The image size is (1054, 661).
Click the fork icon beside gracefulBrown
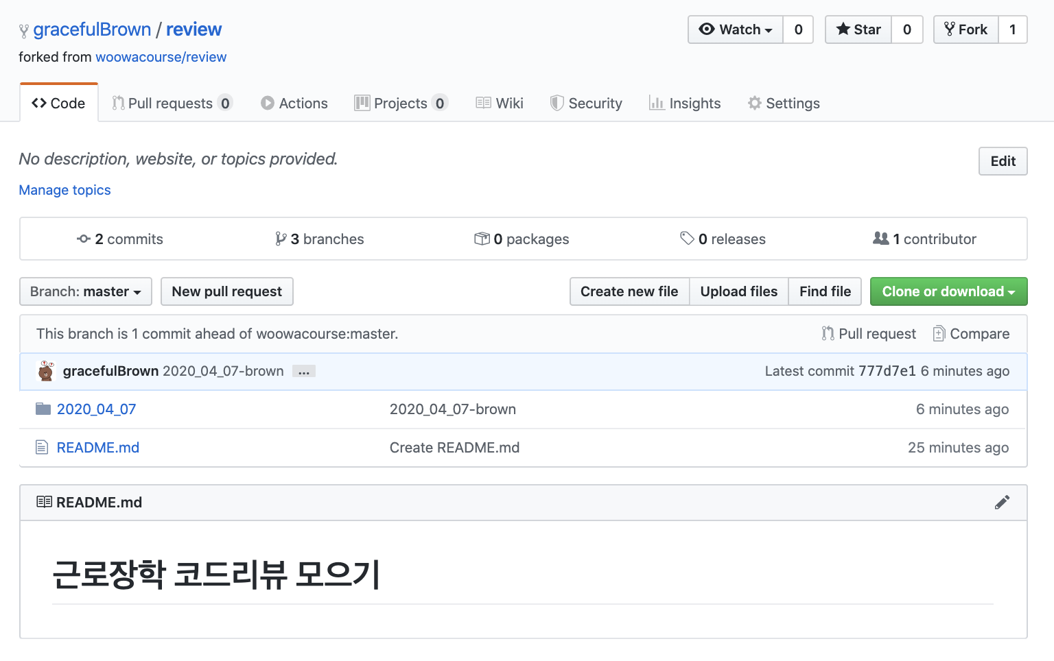coord(24,31)
